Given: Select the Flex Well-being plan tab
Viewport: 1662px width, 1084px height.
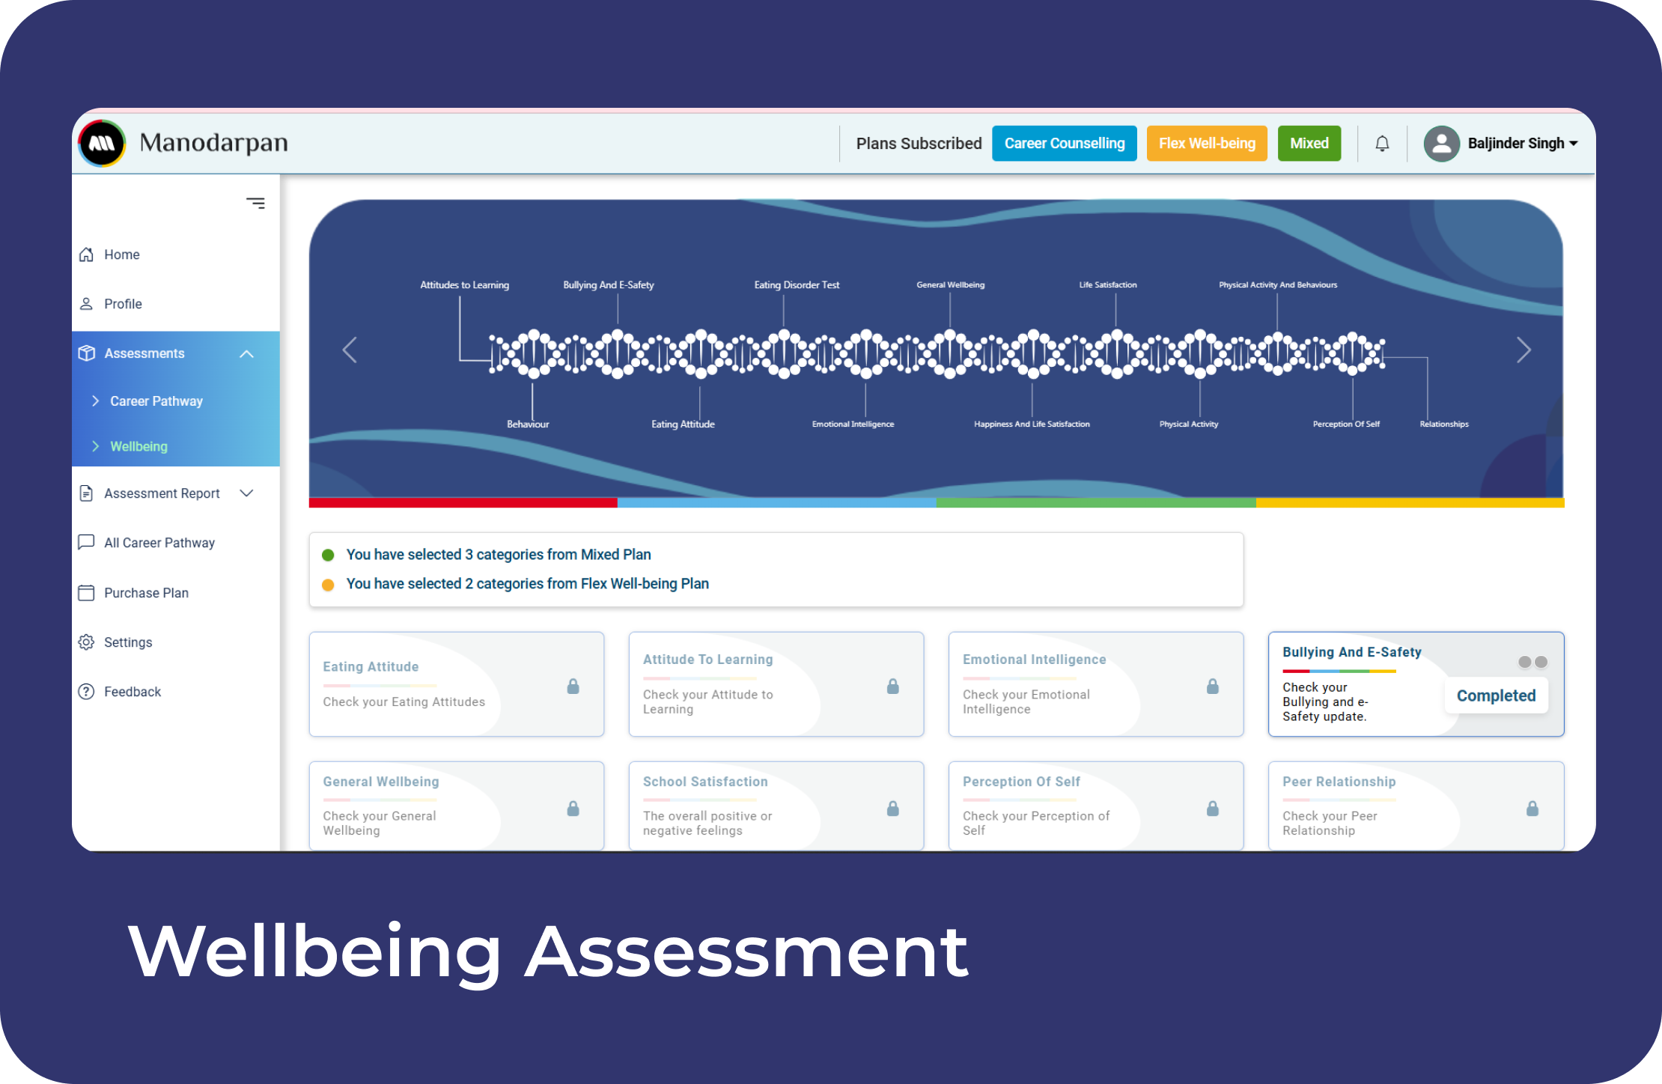Looking at the screenshot, I should coord(1207,143).
